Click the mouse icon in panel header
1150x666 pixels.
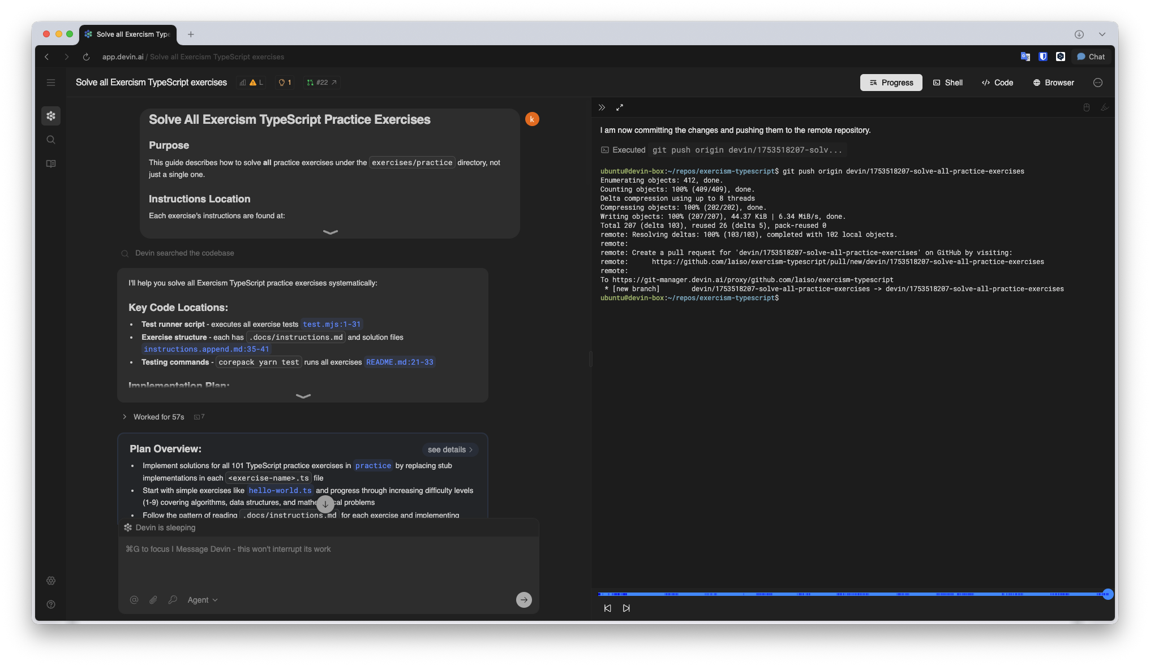click(1087, 107)
